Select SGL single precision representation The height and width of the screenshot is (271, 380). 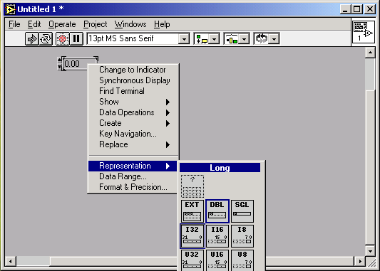(242, 211)
